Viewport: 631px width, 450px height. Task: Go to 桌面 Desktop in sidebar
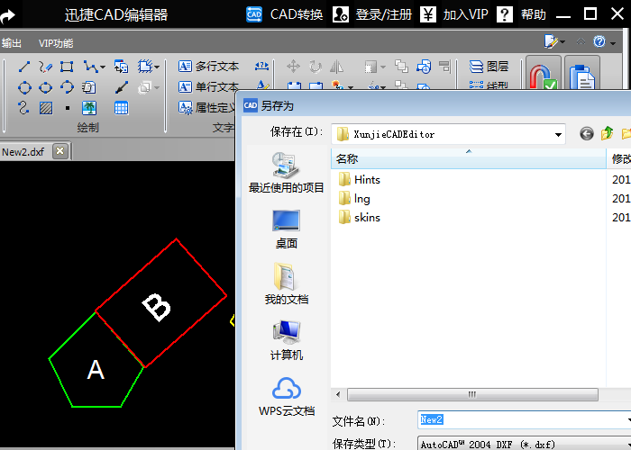click(x=286, y=229)
